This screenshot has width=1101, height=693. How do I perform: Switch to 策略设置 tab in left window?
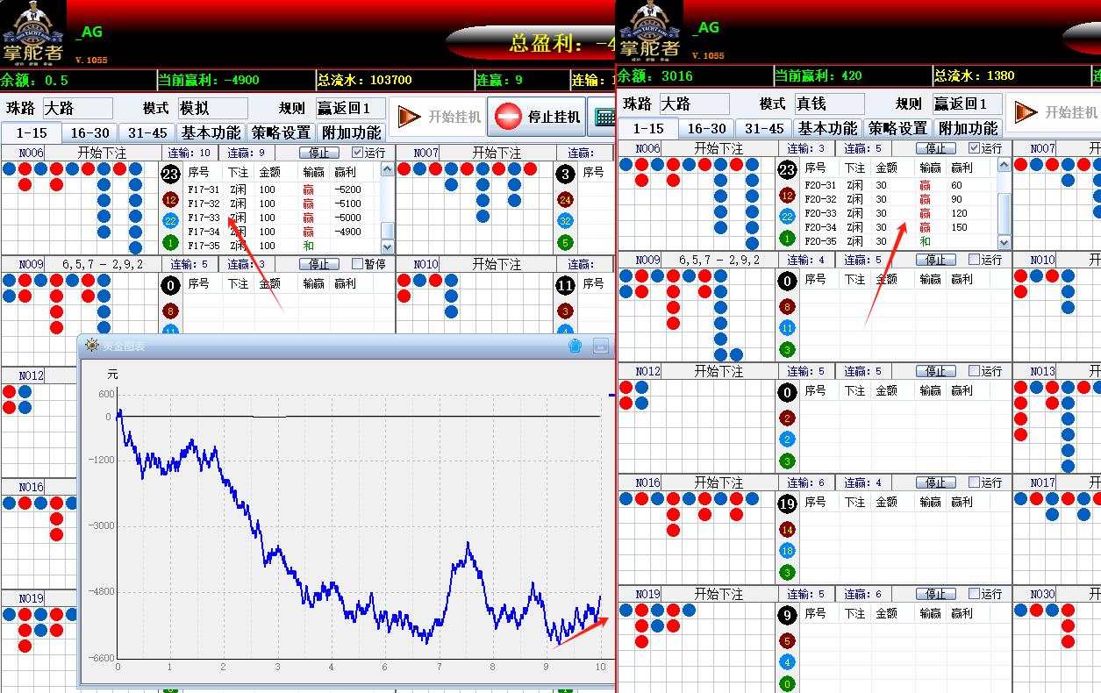click(281, 132)
